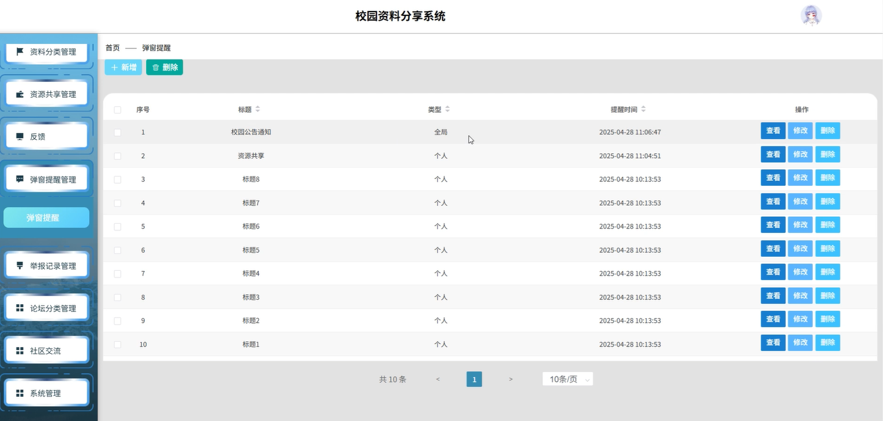Check the box for row 校园公告通知
The height and width of the screenshot is (421, 883).
pos(117,132)
